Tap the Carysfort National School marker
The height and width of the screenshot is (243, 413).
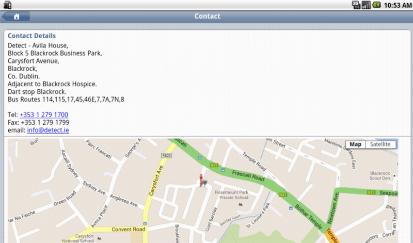99,238
